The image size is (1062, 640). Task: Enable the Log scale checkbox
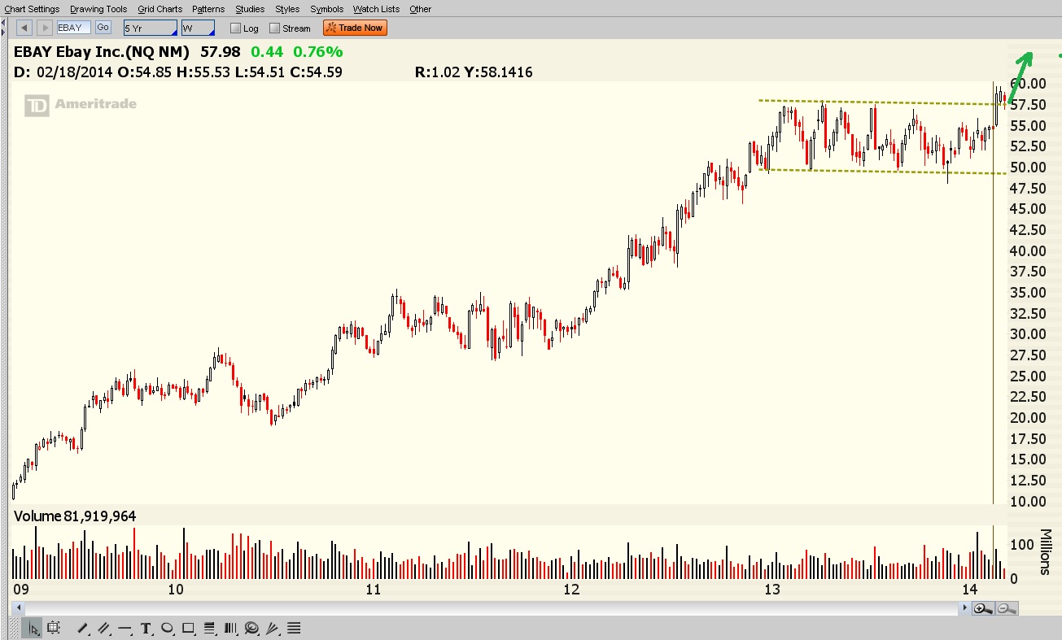pyautogui.click(x=236, y=28)
